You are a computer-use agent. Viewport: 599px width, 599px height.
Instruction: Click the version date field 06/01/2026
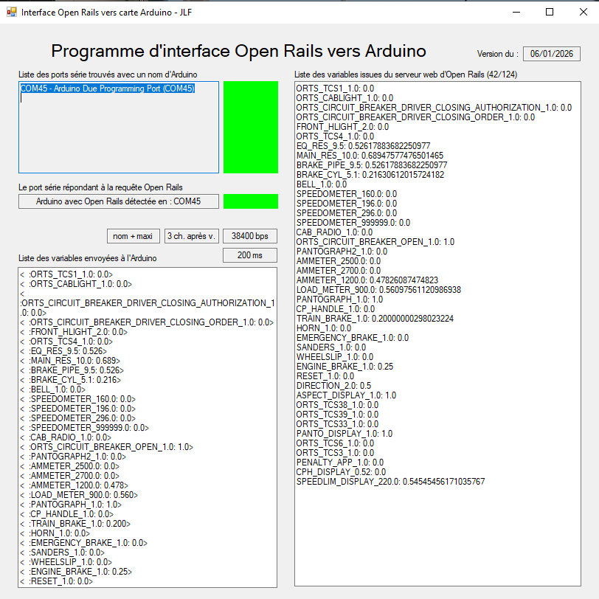coord(552,54)
